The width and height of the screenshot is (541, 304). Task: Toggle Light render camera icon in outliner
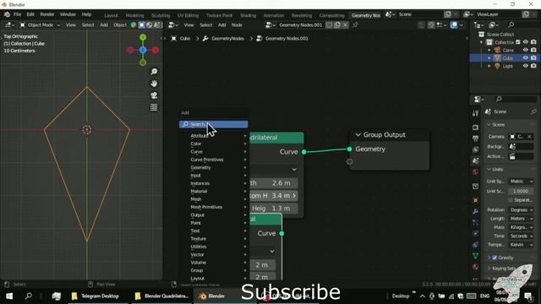coord(533,66)
